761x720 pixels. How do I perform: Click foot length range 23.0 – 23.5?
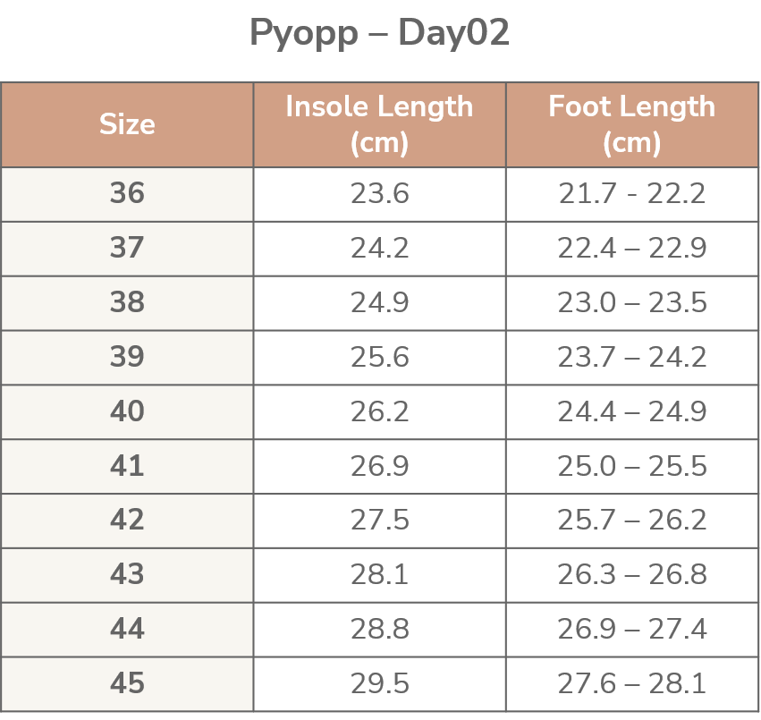click(x=631, y=302)
